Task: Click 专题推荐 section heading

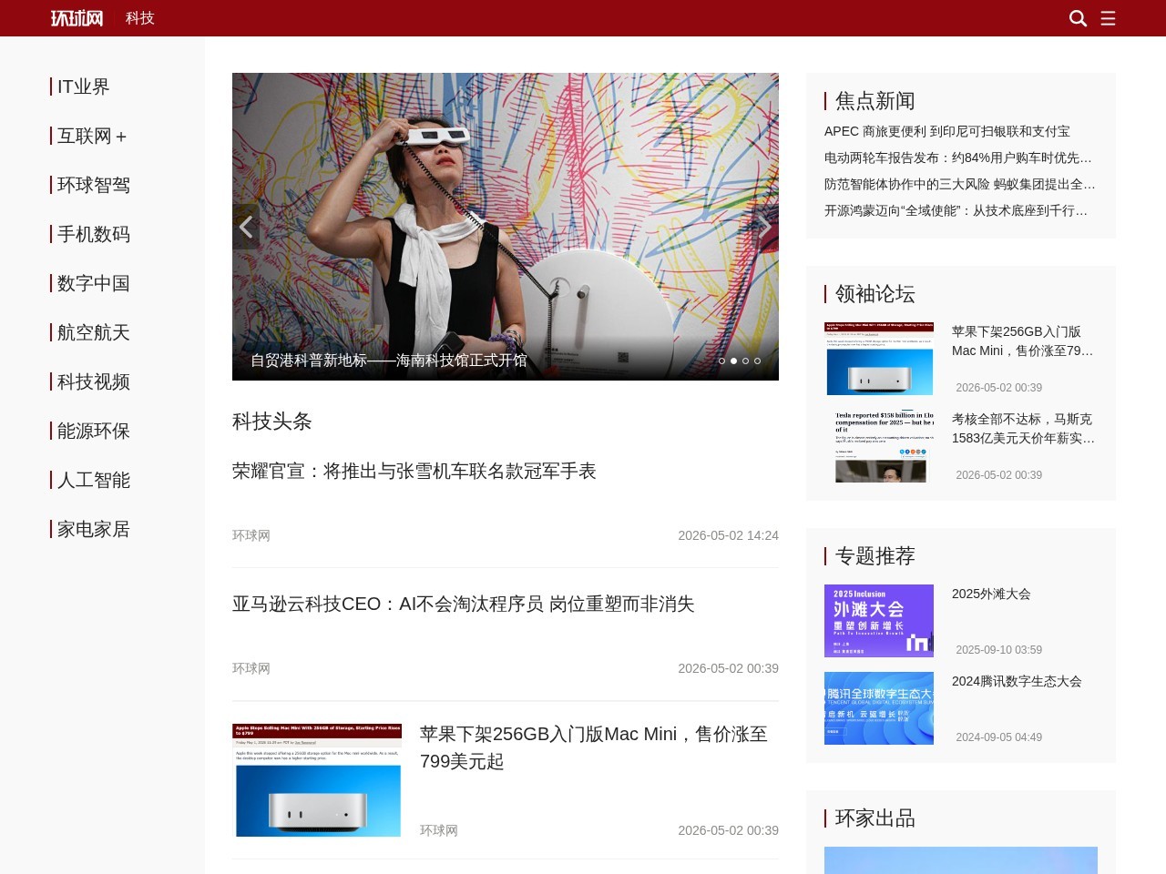Action: click(875, 555)
